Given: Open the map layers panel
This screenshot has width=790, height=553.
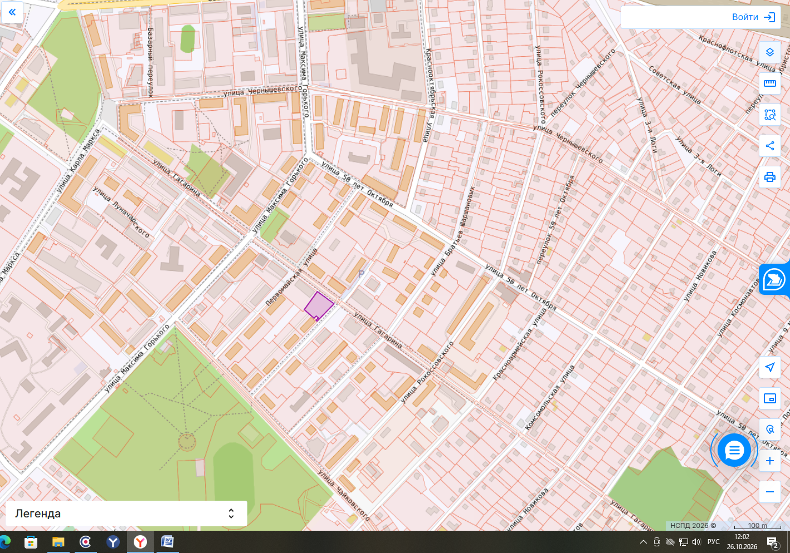Looking at the screenshot, I should [770, 52].
